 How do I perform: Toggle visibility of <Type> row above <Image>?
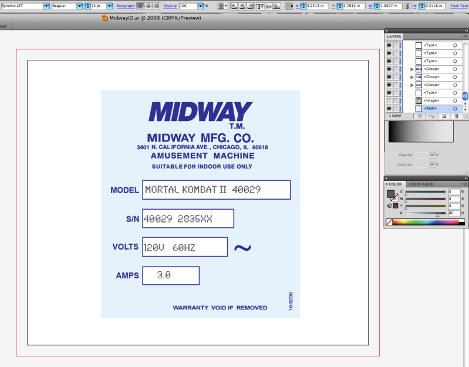click(389, 93)
